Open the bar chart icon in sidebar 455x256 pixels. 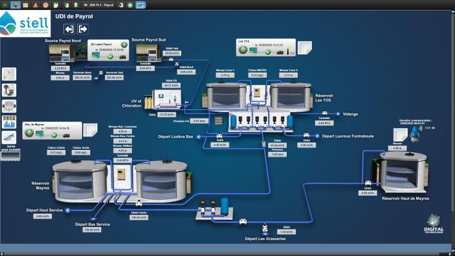(x=9, y=121)
